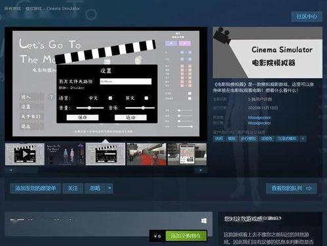
Task: Click the left arrow of thumbnail strip
Action: (10, 171)
